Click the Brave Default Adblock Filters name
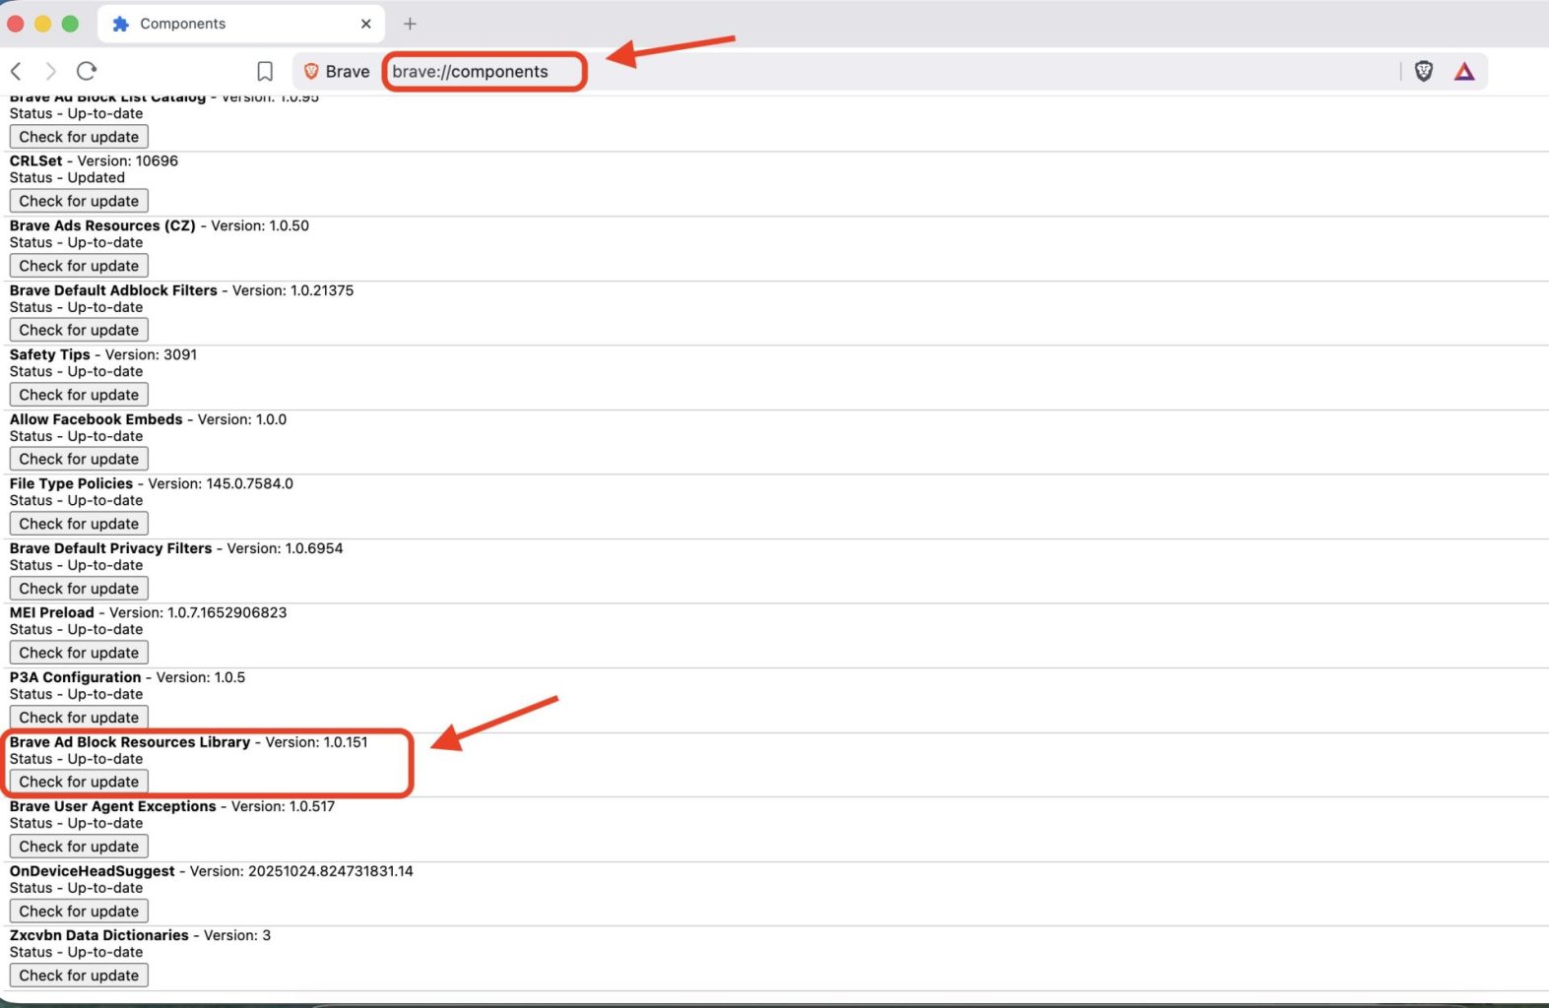Image resolution: width=1549 pixels, height=1008 pixels. pyautogui.click(x=113, y=290)
